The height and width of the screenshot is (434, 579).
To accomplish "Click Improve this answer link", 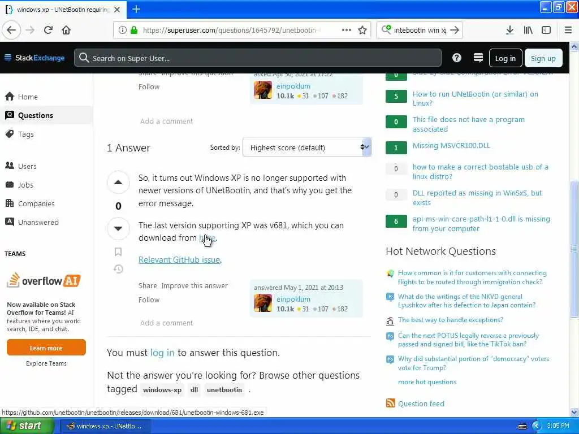I will click(195, 285).
